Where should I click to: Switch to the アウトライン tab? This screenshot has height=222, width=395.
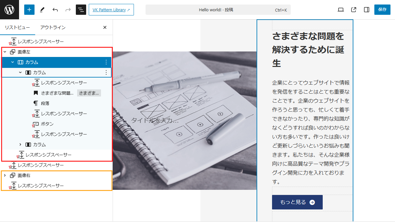coord(53,27)
